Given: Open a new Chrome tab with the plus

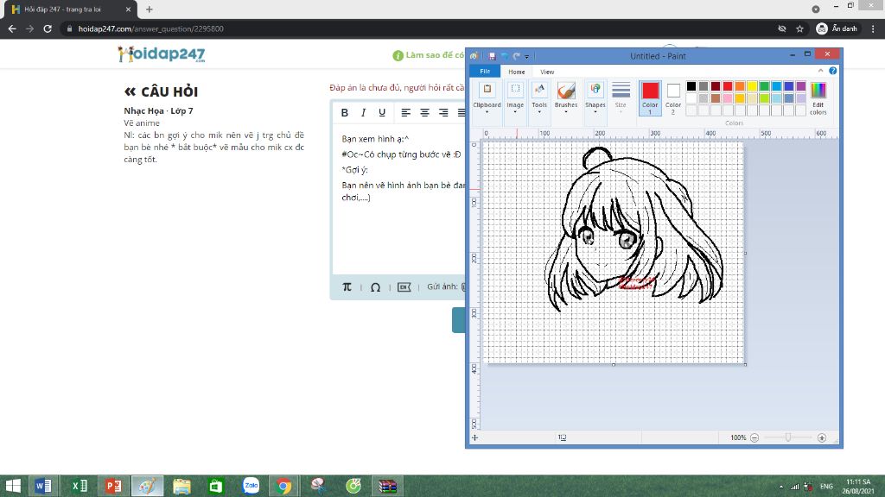Looking at the screenshot, I should 149,9.
